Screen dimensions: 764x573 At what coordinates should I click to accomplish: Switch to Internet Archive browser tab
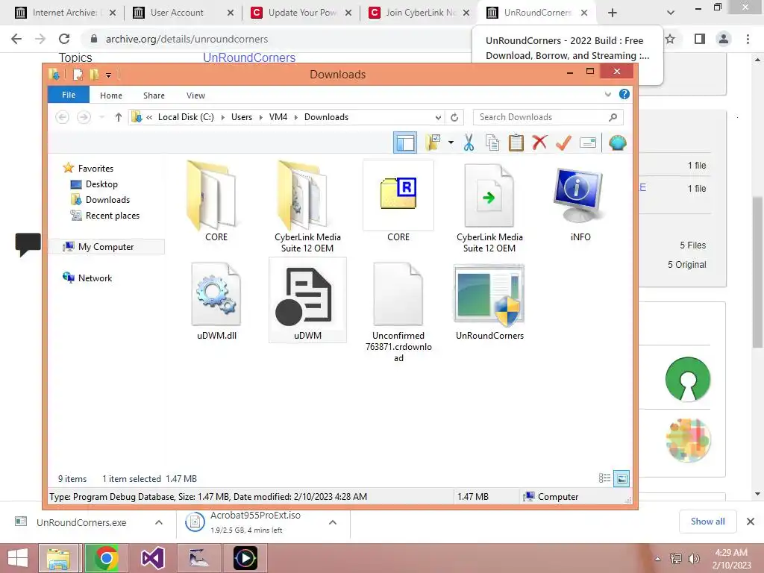coord(64,13)
